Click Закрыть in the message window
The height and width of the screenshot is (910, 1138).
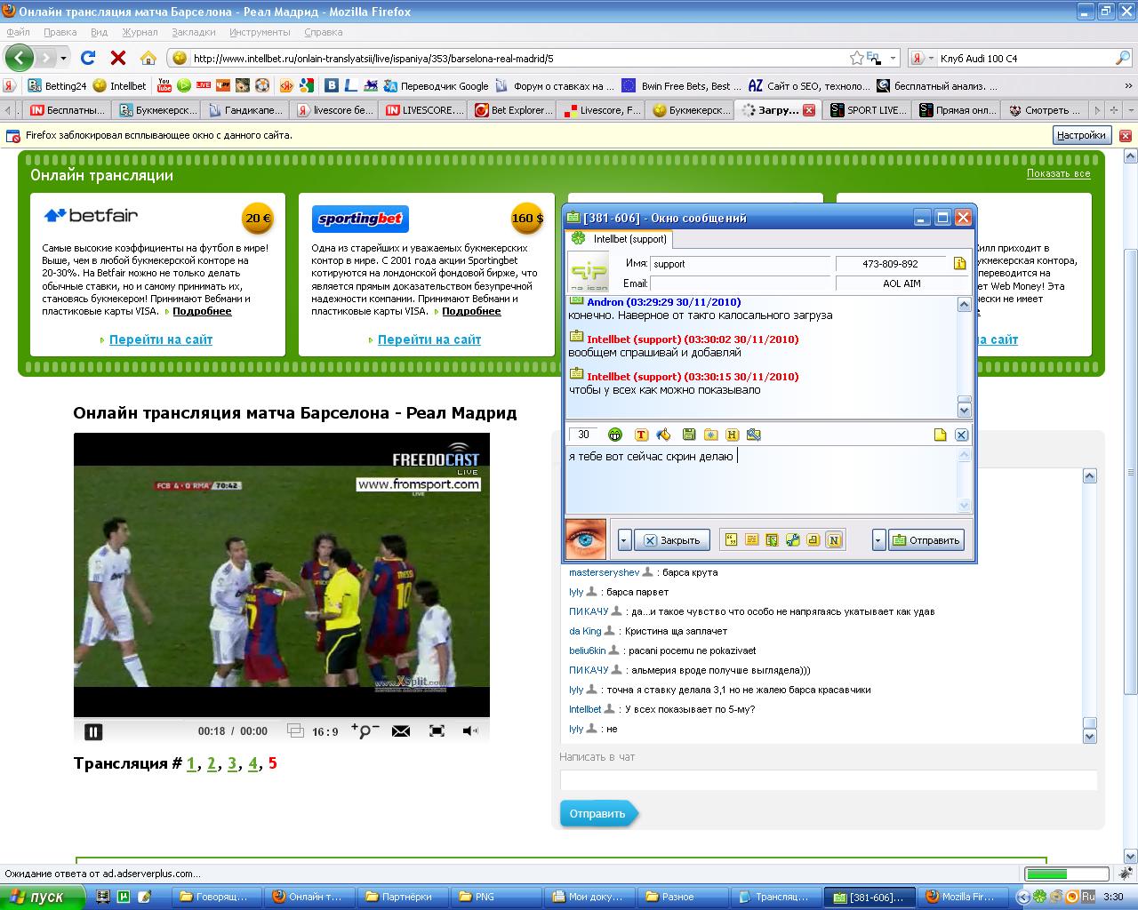tap(672, 539)
